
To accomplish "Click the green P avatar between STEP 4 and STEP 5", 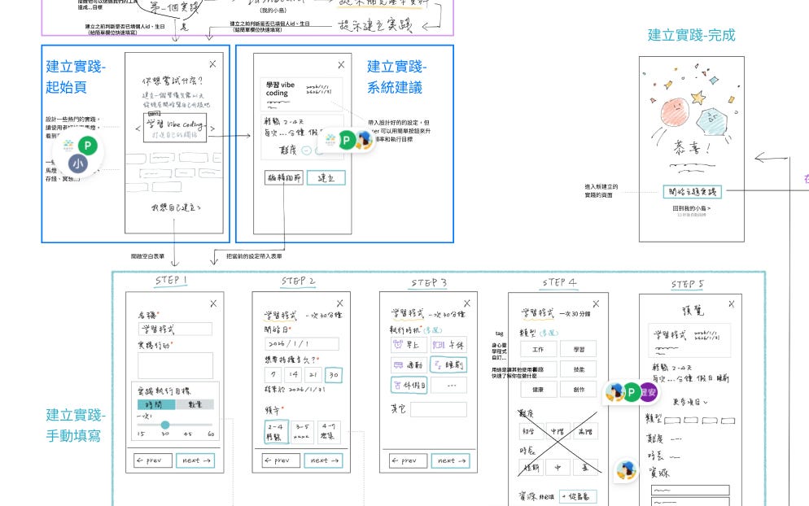I will pos(631,393).
